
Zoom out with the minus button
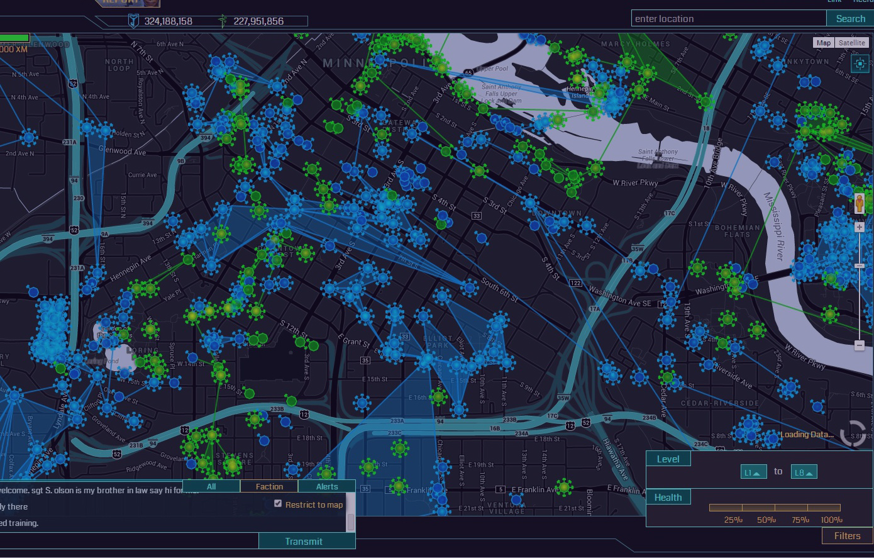[x=860, y=345]
